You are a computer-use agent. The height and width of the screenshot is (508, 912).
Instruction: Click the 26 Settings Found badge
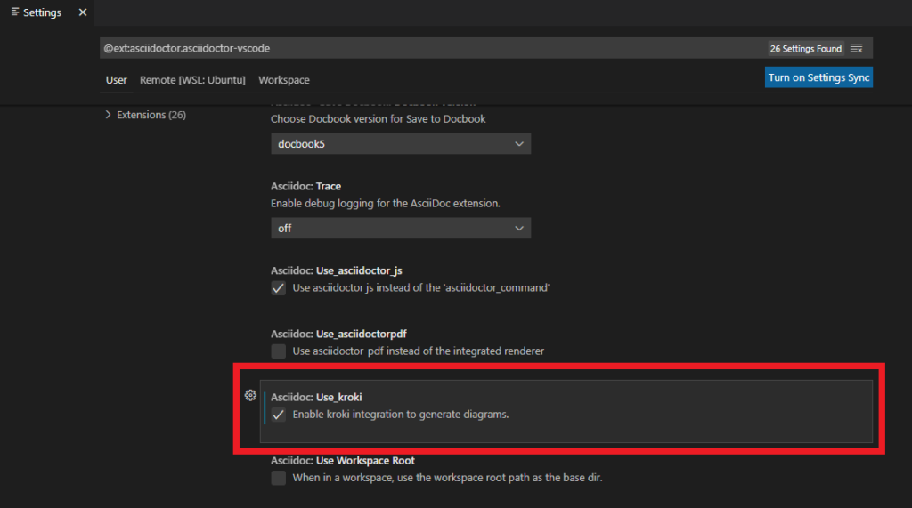(x=805, y=49)
